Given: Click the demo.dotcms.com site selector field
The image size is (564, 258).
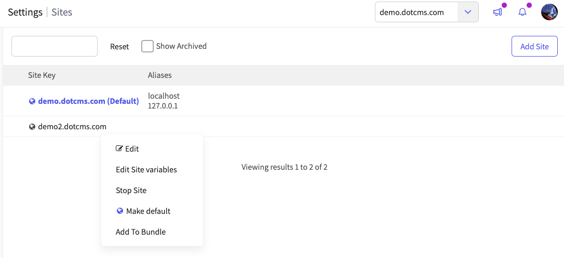Looking at the screenshot, I should pyautogui.click(x=415, y=12).
